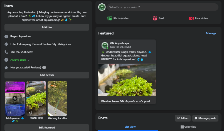Click the phone icon beside +63 number
Screen dimensions: 224x131
click(x=6, y=52)
